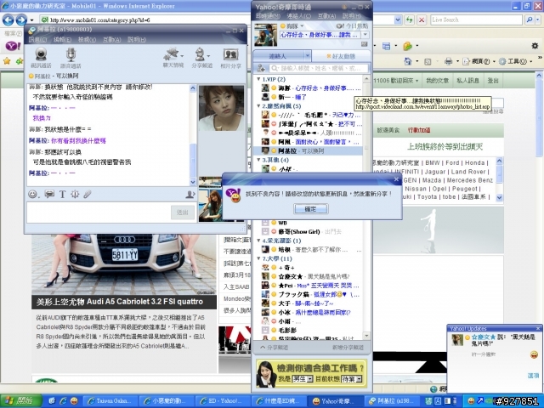Image resolution: width=544 pixels, height=408 pixels.
Task: Click the chat conversation vertical scrollbar
Action: (193, 135)
